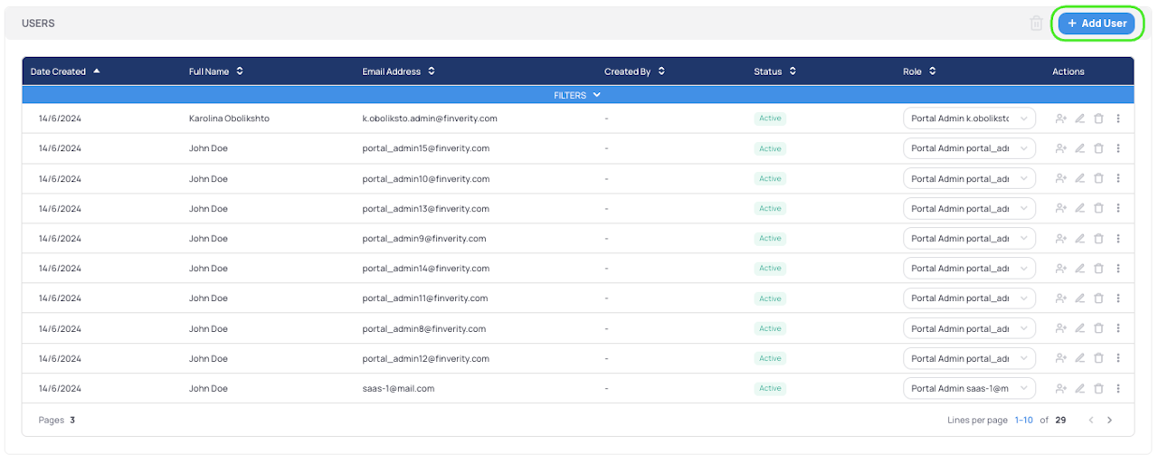Open three-dot menu for portal_admin10 row
This screenshot has width=1158, height=464.
(1118, 179)
